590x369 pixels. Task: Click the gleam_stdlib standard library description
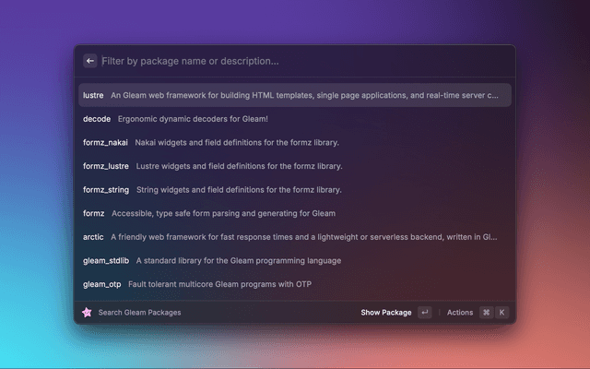[236, 261]
